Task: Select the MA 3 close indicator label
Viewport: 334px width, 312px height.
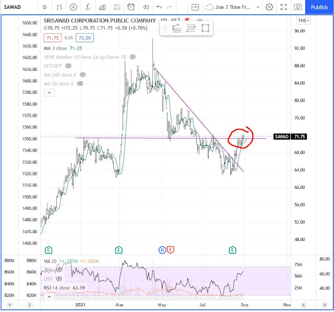Action: [55, 49]
